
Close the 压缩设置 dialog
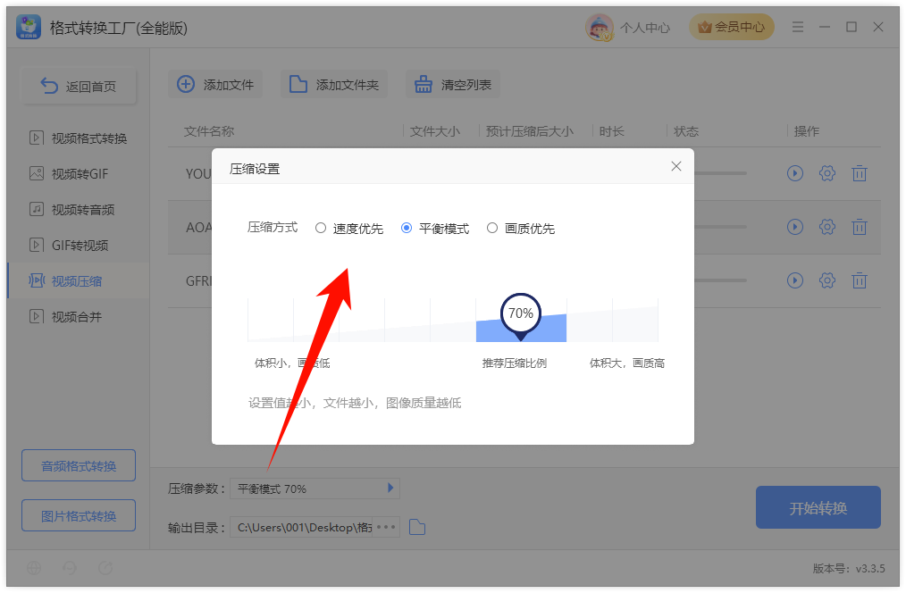point(676,166)
